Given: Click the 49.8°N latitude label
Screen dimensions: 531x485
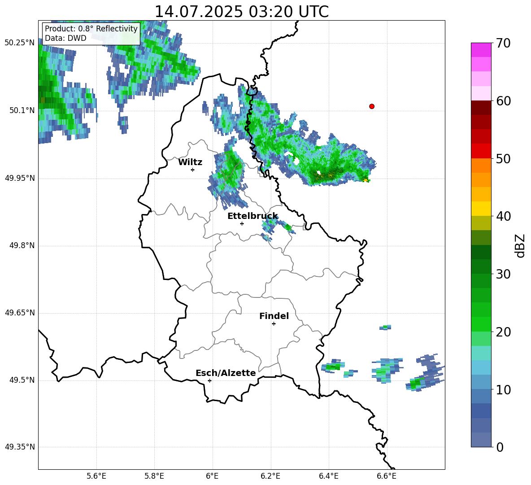Looking at the screenshot, I should (22, 245).
